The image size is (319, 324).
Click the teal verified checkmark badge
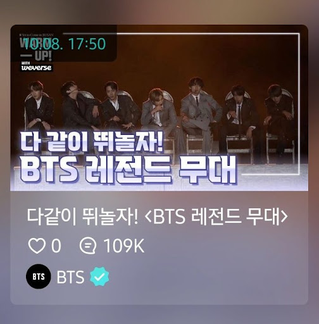pyautogui.click(x=99, y=277)
